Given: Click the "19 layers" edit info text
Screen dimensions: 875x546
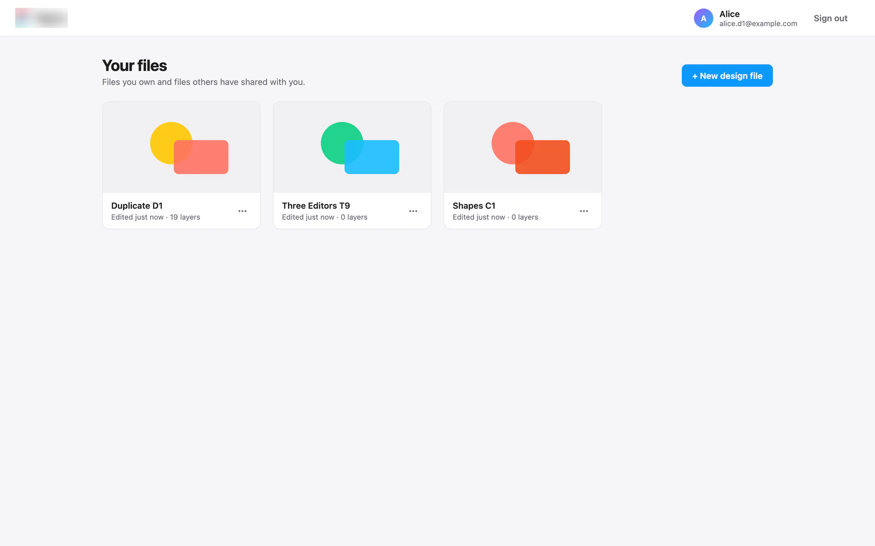Looking at the screenshot, I should (x=155, y=217).
